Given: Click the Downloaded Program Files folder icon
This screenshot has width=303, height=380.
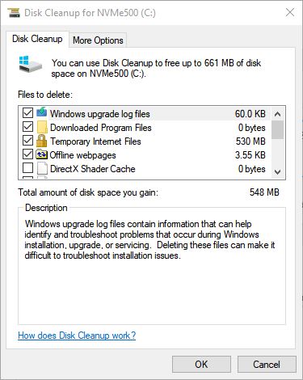Looking at the screenshot, I should click(42, 127).
